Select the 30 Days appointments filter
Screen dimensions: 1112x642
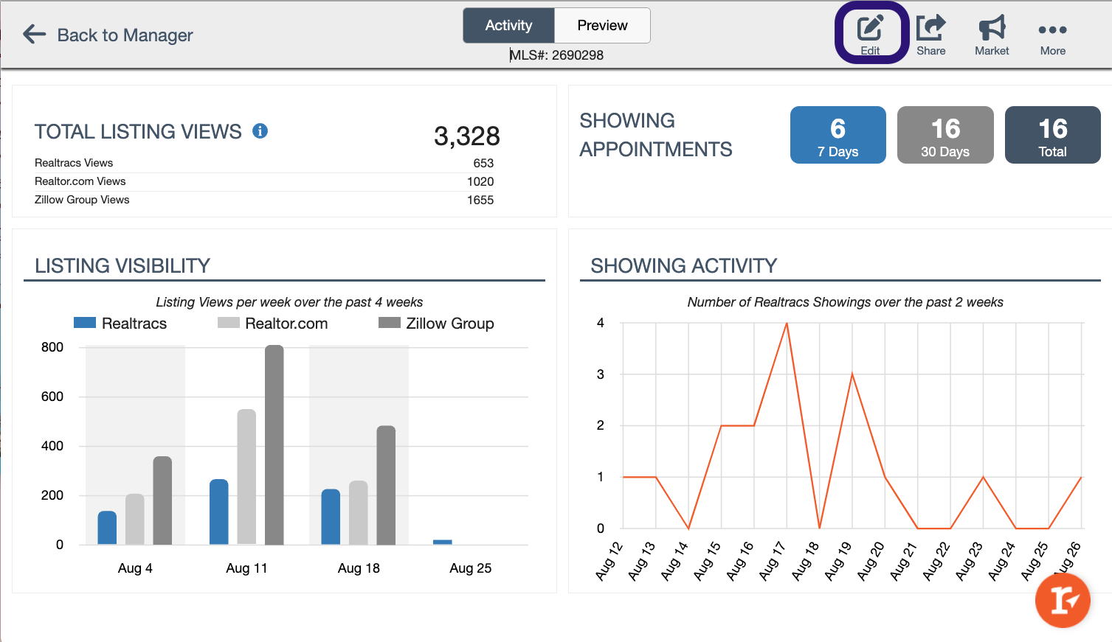point(945,135)
